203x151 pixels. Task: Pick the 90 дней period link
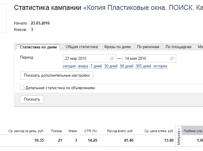127,66
